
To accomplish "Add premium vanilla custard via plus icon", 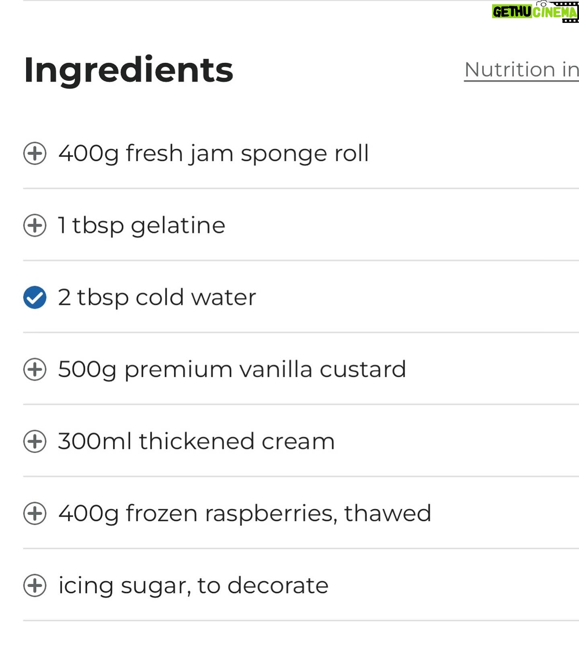I will (x=35, y=369).
